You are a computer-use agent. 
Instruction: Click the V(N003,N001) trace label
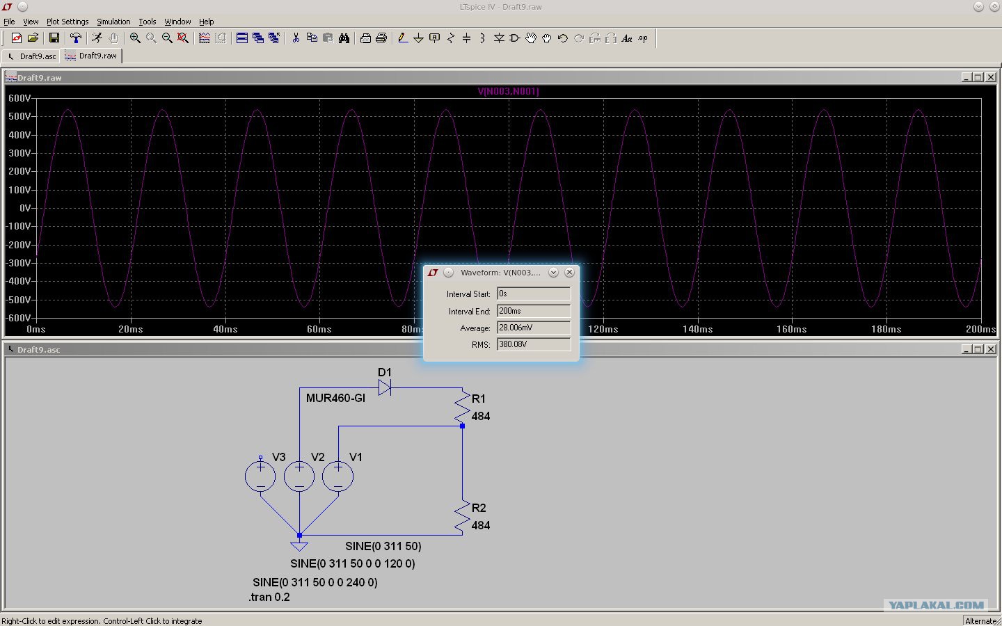tap(508, 91)
